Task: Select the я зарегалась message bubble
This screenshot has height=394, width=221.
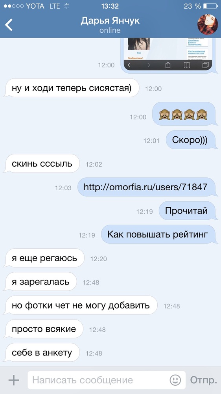Action: 41,282
